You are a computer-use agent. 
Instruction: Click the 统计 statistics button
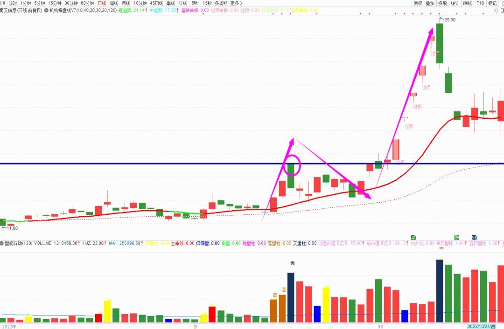tap(455, 3)
